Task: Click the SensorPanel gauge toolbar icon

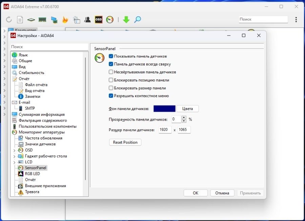Action: point(110,19)
